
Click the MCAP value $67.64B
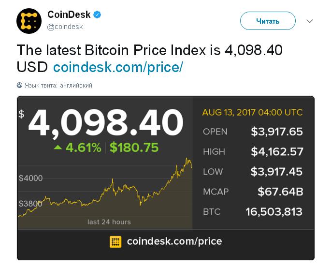[x=280, y=192]
